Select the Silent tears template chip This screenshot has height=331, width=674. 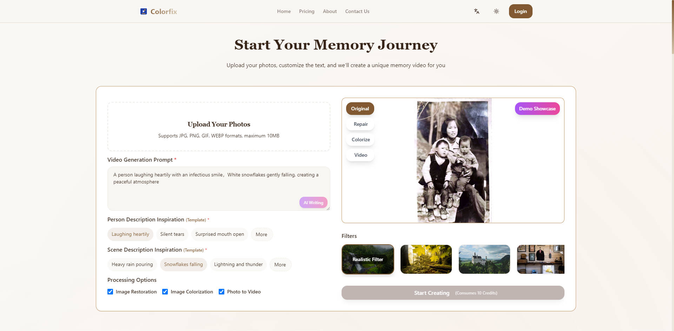coord(172,234)
